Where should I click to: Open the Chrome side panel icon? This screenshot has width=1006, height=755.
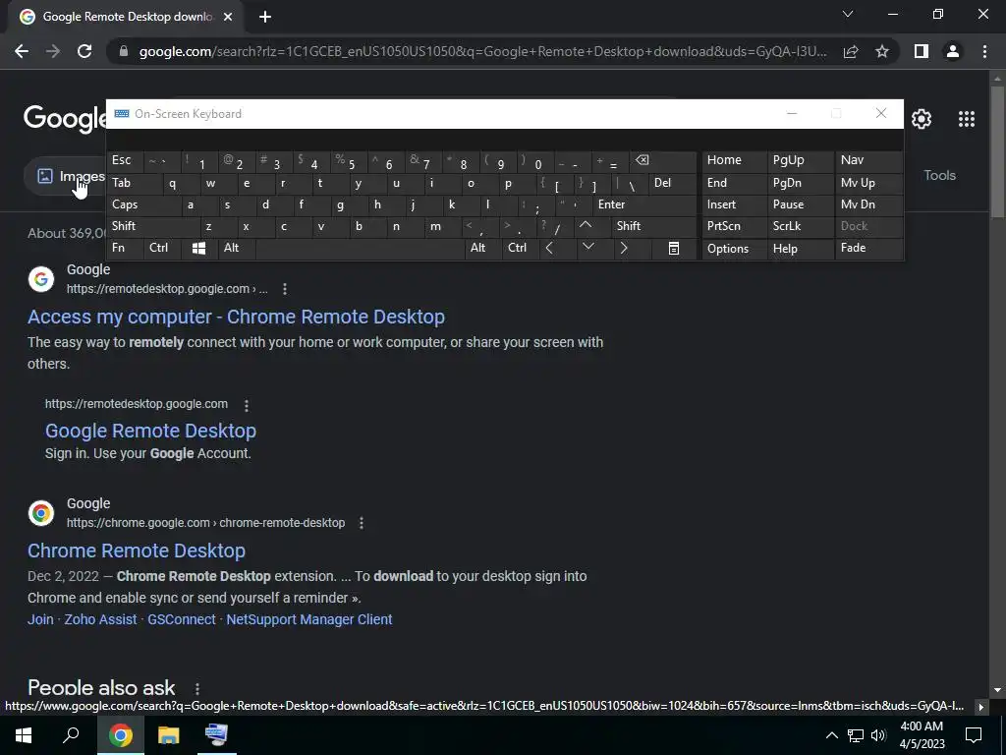point(922,51)
